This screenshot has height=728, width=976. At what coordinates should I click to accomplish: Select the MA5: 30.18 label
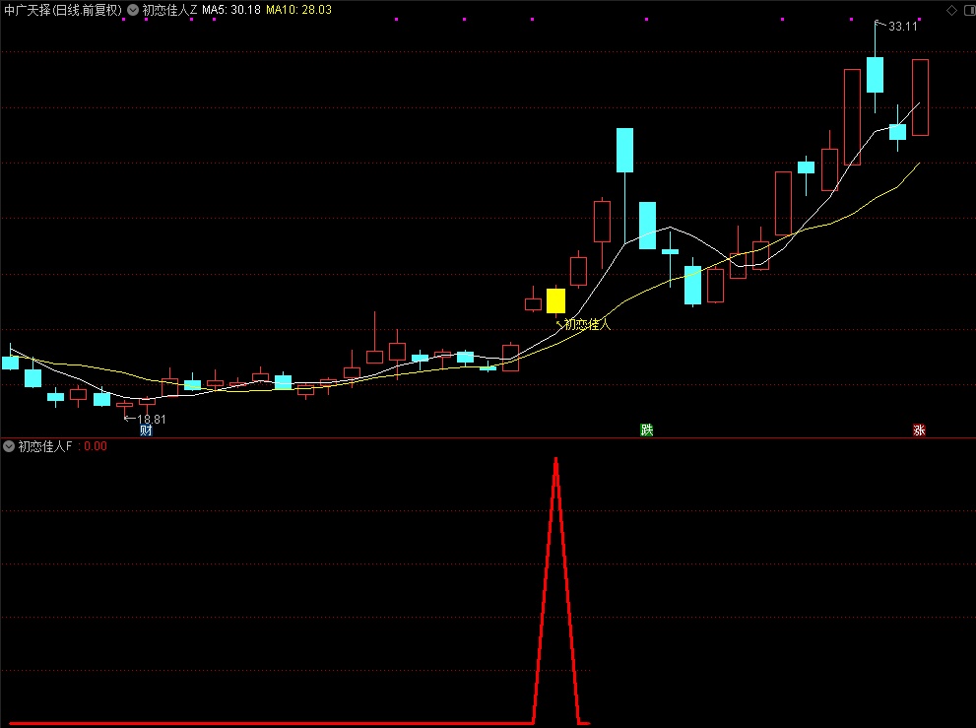click(231, 10)
